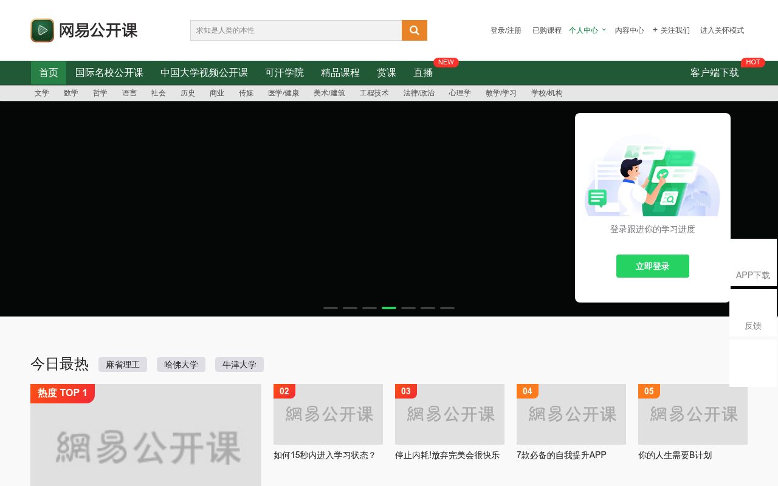Screen dimensions: 778x486
Task: Select 心理学 category
Action: click(460, 93)
